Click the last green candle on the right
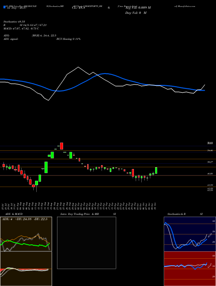This screenshot has width=216, height=286. click(156, 170)
